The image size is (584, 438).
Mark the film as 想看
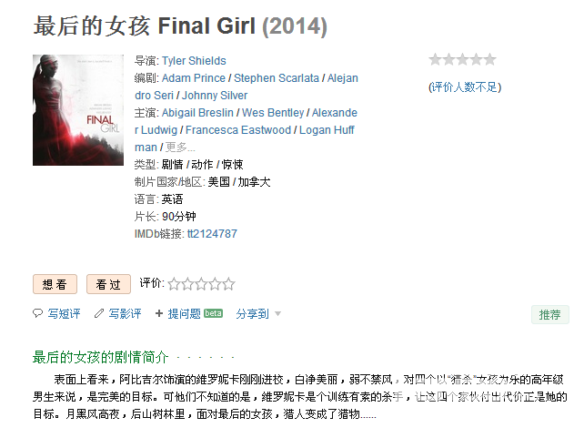[x=55, y=284]
